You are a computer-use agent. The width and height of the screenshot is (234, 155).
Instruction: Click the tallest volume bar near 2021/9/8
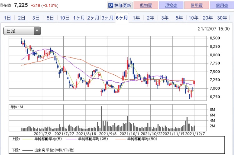[101, 119]
